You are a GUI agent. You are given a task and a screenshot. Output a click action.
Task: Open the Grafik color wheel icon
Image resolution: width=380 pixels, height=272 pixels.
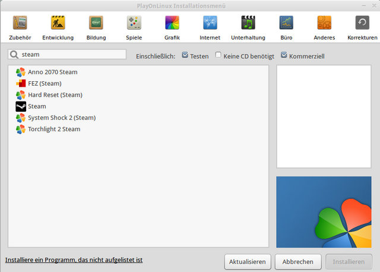[172, 23]
